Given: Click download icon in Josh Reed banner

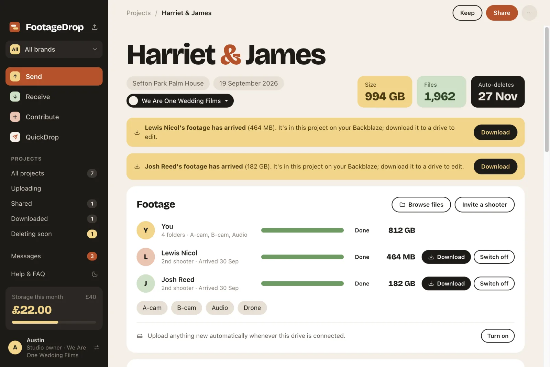Looking at the screenshot, I should point(137,166).
